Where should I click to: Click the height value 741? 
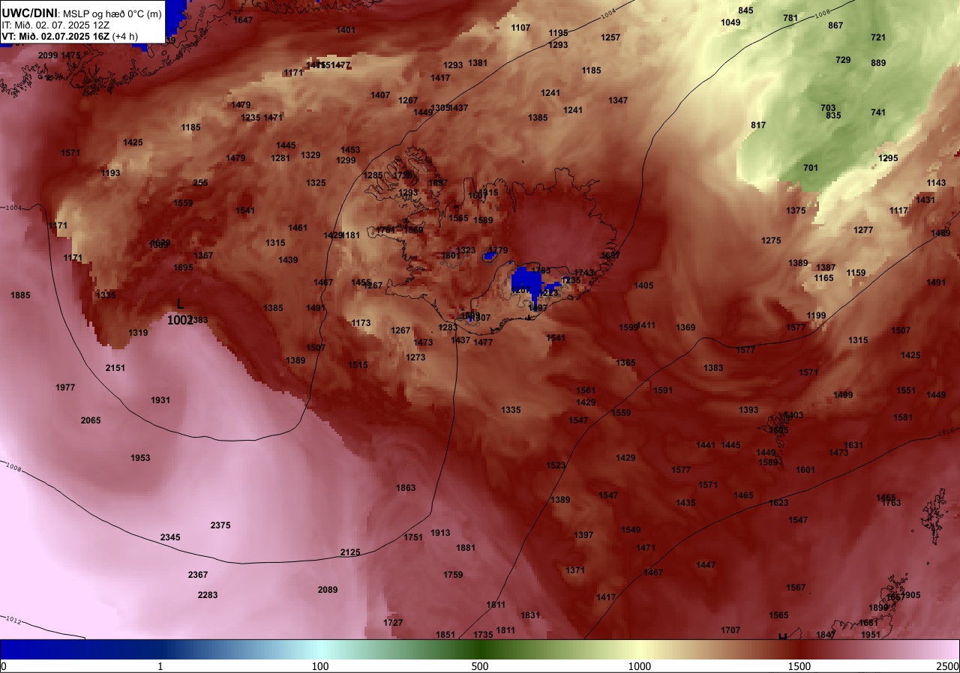878,112
